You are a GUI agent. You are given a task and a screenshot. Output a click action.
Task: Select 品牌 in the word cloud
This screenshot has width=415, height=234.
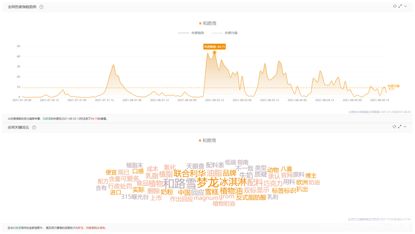coord(230,173)
